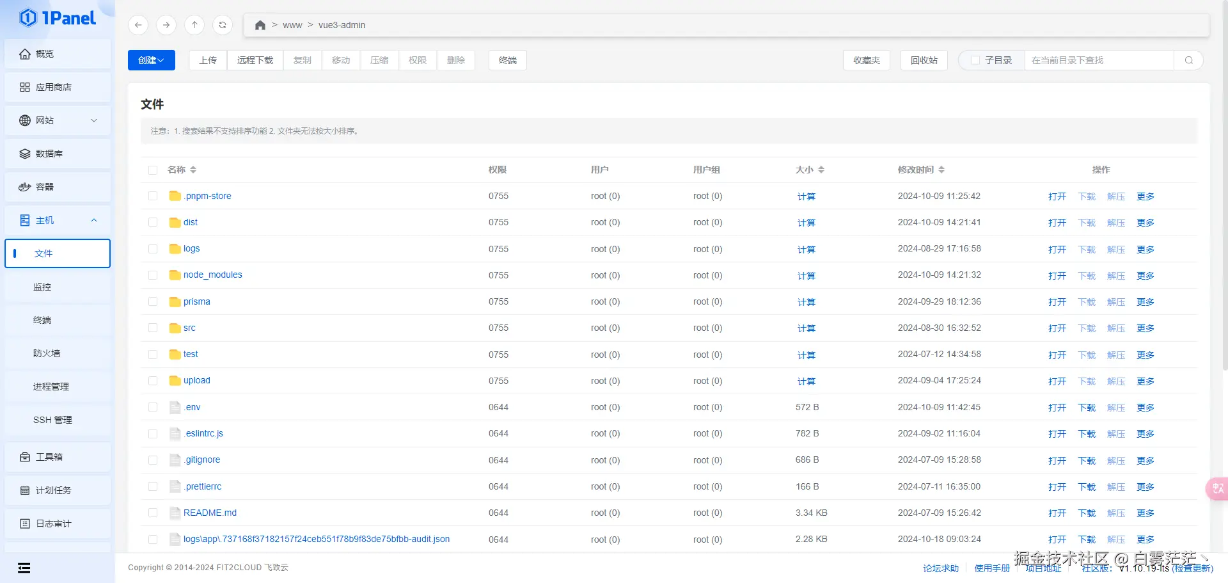This screenshot has width=1228, height=583.
Task: Click the prisma folder icon
Action: [x=175, y=301]
